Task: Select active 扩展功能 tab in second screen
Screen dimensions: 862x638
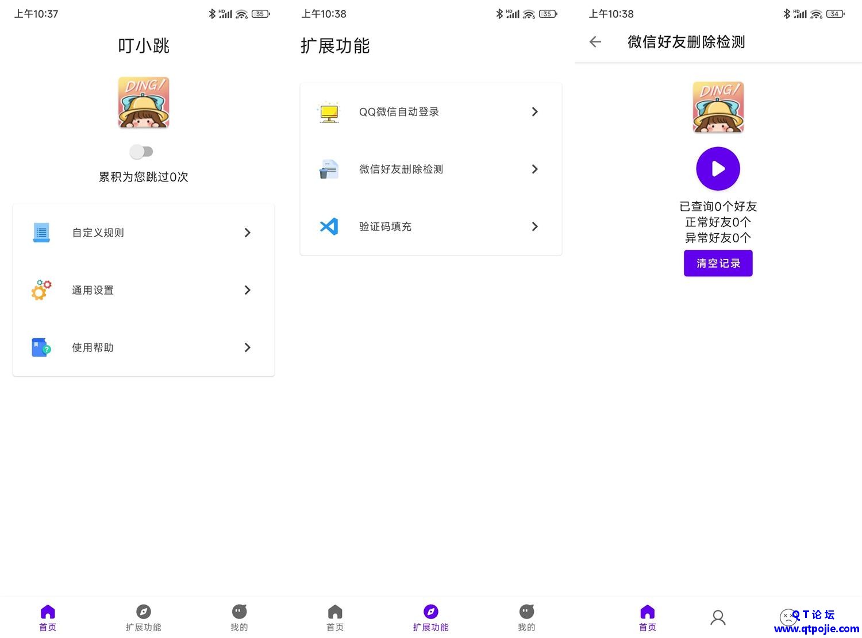Action: (431, 618)
